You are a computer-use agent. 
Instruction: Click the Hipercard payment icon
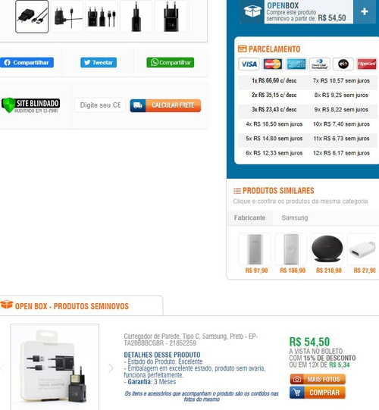point(367,64)
